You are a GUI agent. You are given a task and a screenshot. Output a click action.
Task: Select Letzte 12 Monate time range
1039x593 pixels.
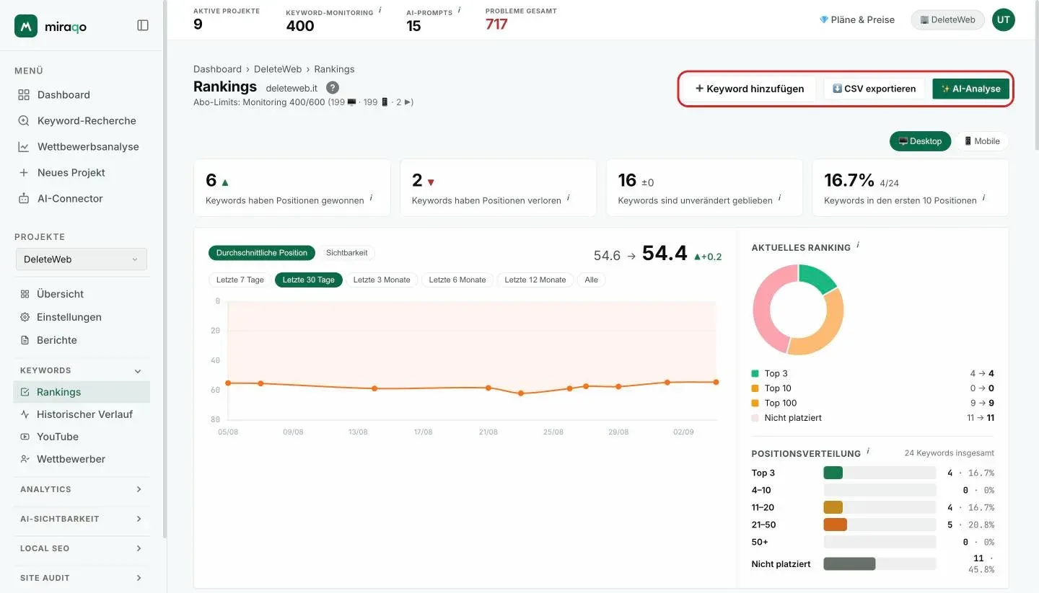pyautogui.click(x=535, y=280)
